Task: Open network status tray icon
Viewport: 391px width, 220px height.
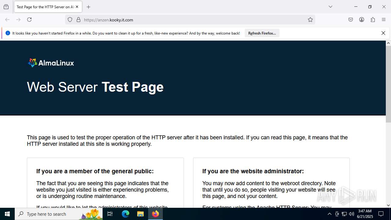Action: coord(344,214)
